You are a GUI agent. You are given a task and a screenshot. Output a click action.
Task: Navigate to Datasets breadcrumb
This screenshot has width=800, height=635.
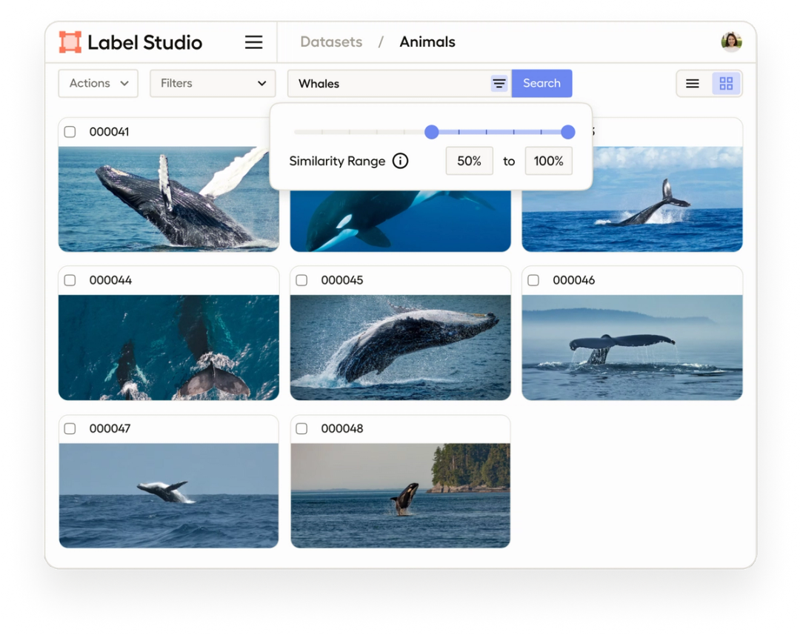point(331,41)
